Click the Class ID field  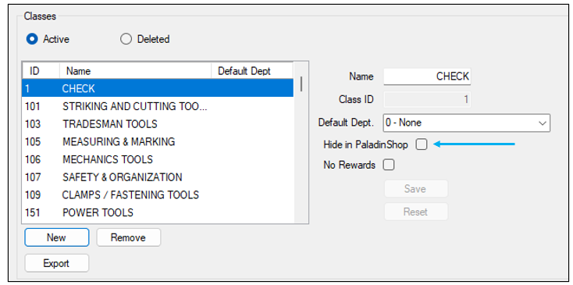[x=427, y=99]
